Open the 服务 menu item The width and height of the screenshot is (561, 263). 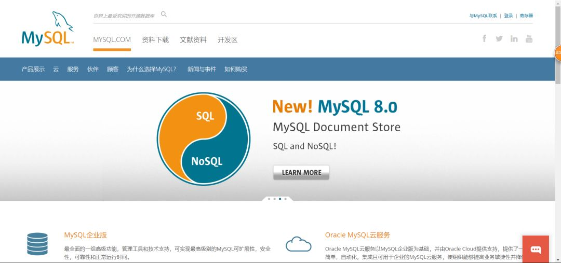click(73, 70)
